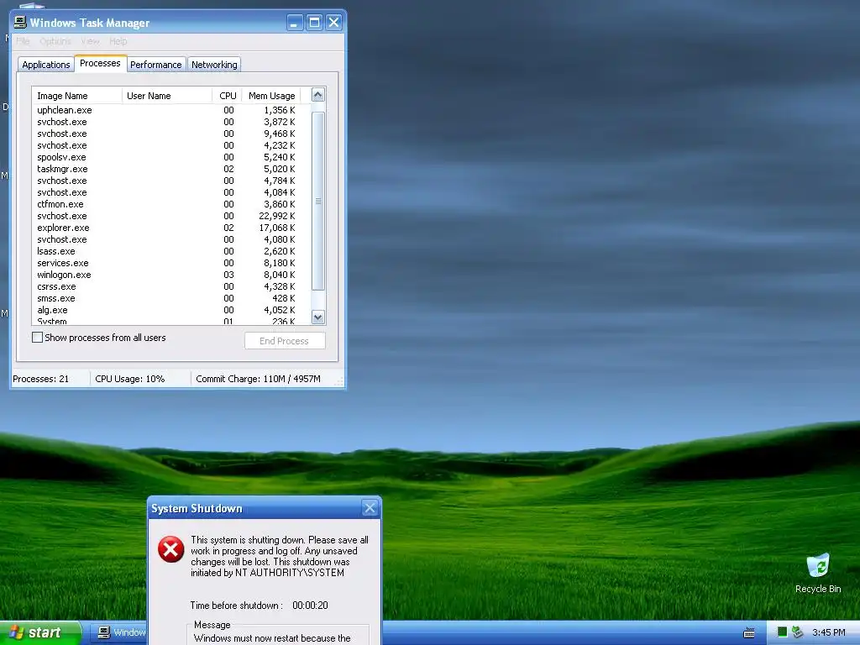
Task: Click the process list scrollbar thumb
Action: tap(317, 202)
